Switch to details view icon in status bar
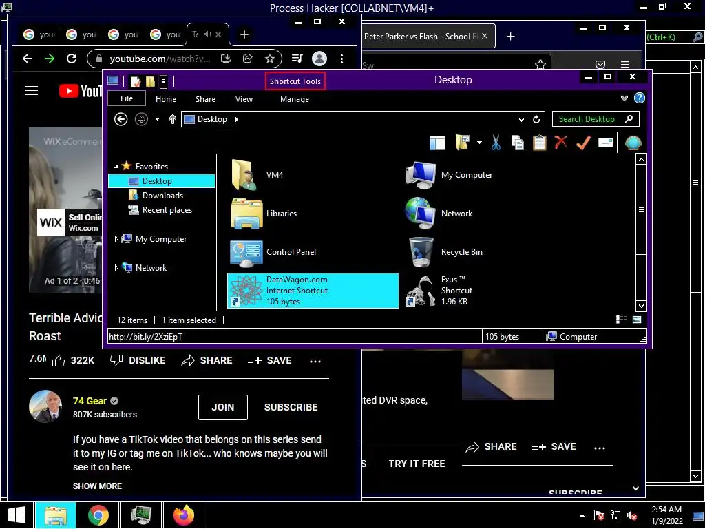The height and width of the screenshot is (529, 705). pyautogui.click(x=622, y=320)
